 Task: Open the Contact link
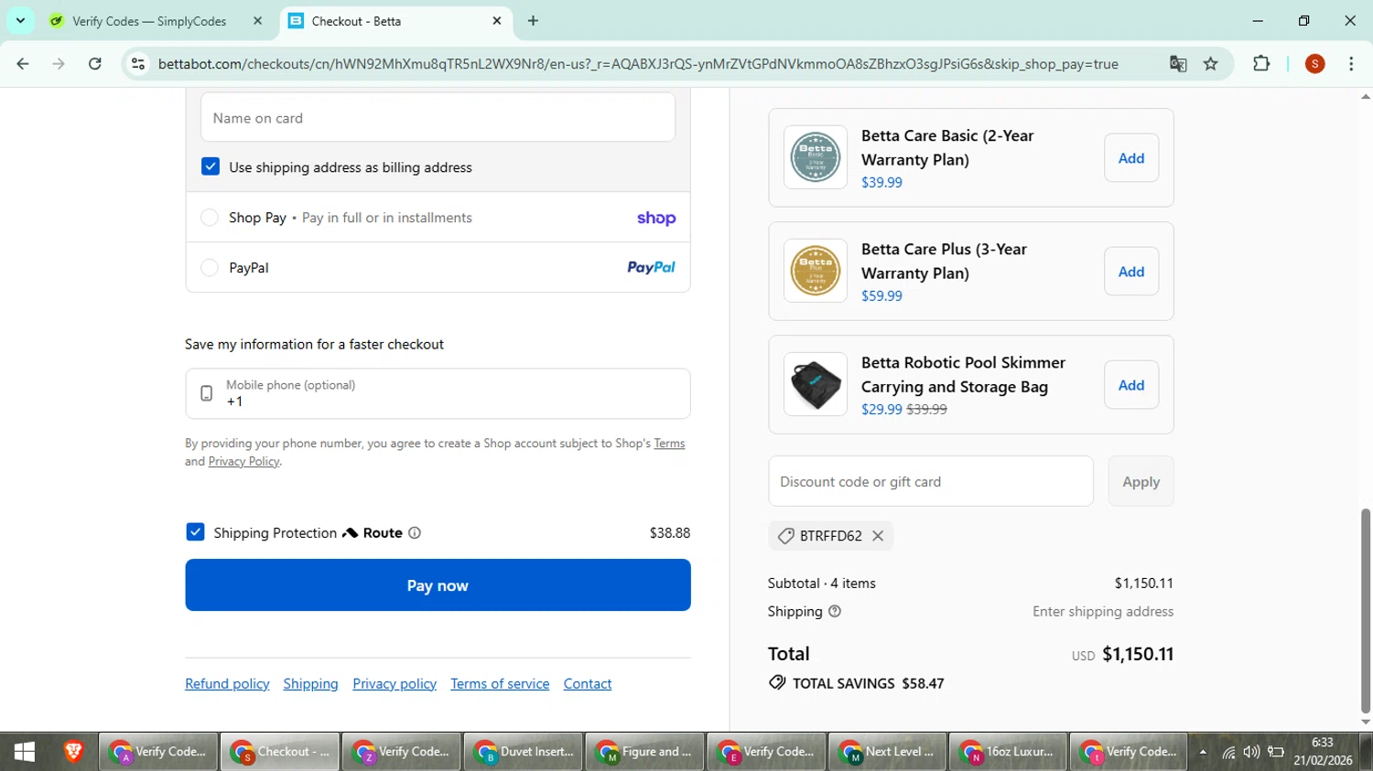click(x=588, y=684)
